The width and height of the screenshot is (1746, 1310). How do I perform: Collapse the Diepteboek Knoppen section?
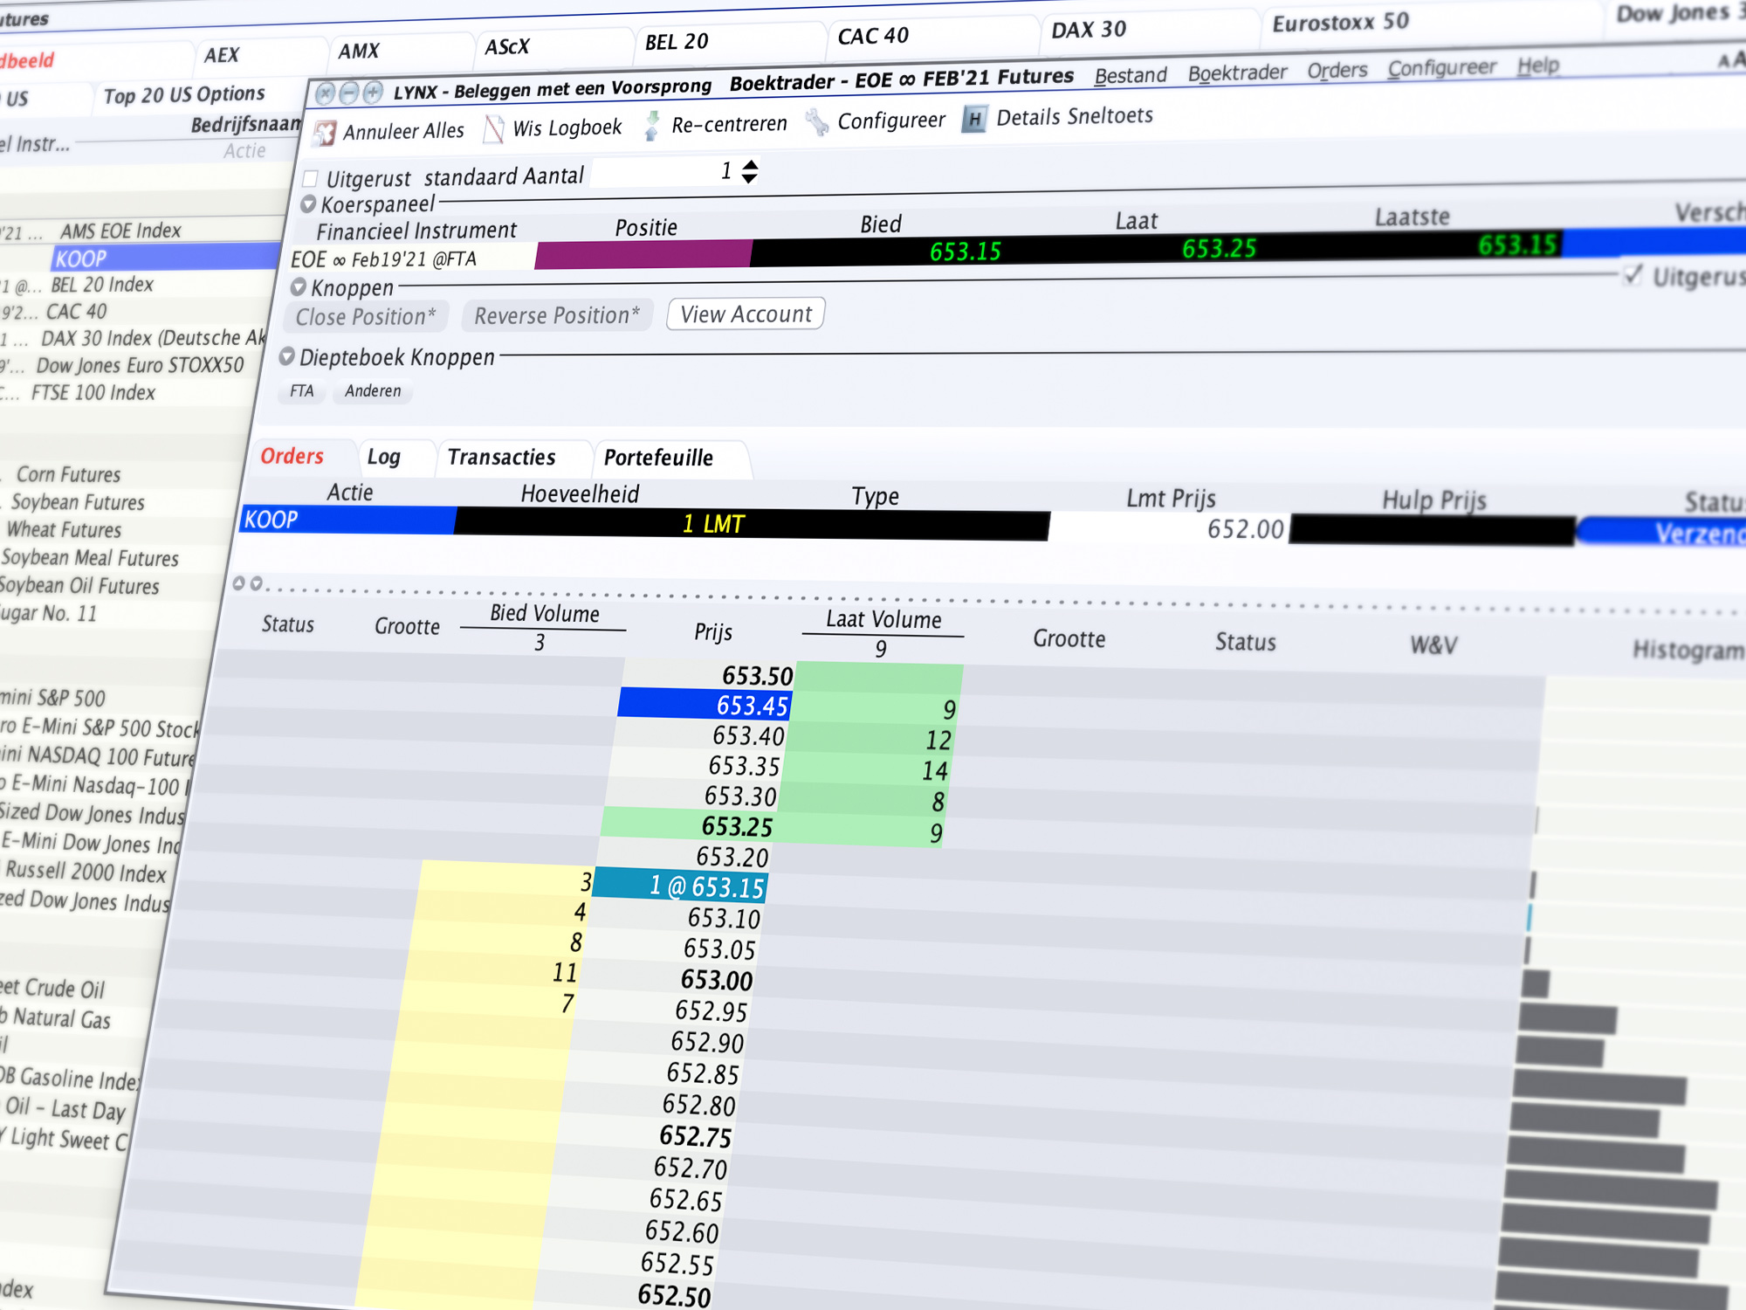(x=286, y=356)
